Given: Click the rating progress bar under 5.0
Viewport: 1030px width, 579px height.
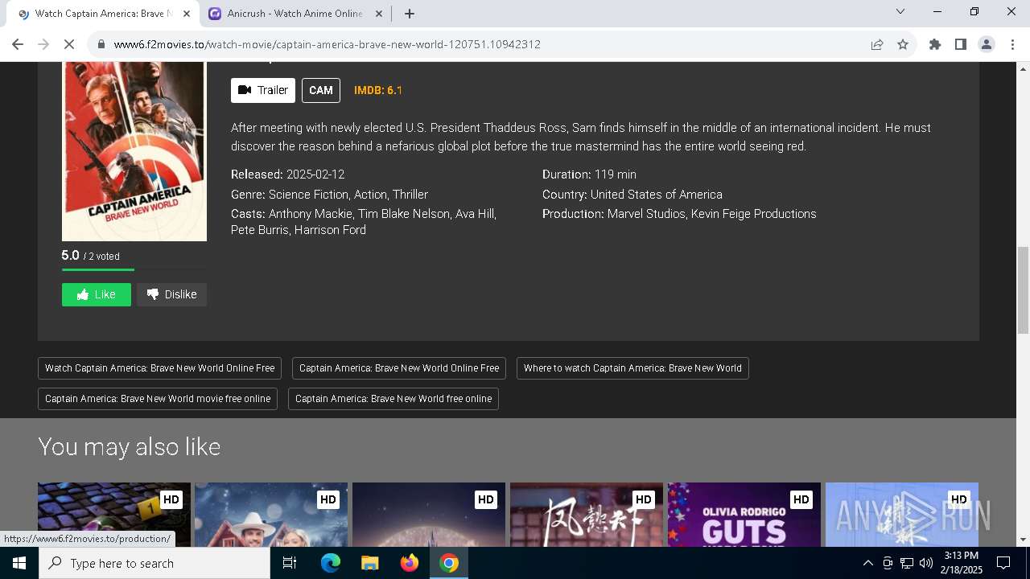Looking at the screenshot, I should [134, 269].
